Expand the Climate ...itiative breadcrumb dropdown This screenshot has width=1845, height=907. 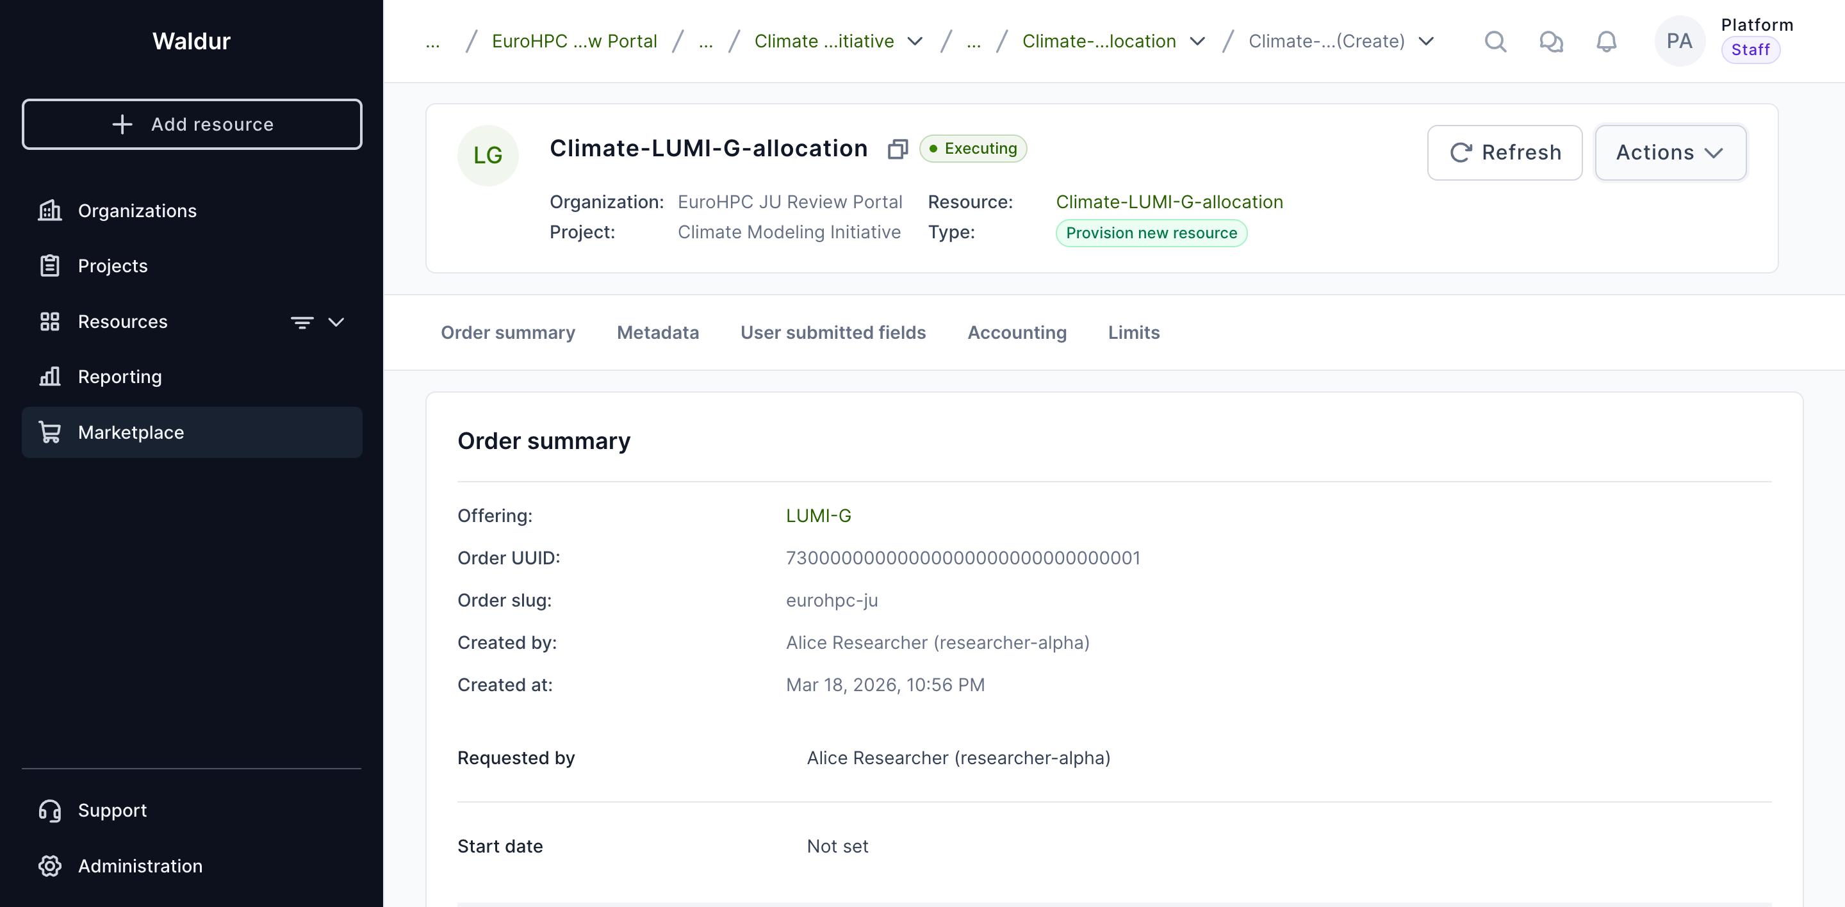[x=915, y=42]
